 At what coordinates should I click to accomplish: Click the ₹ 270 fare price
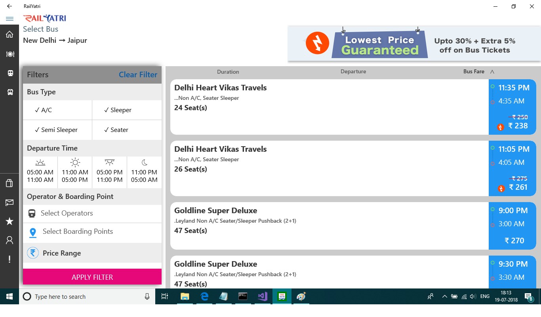coord(514,241)
